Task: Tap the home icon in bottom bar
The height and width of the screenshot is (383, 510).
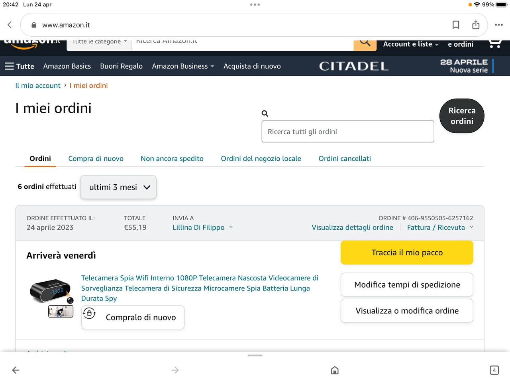Action: [335, 370]
